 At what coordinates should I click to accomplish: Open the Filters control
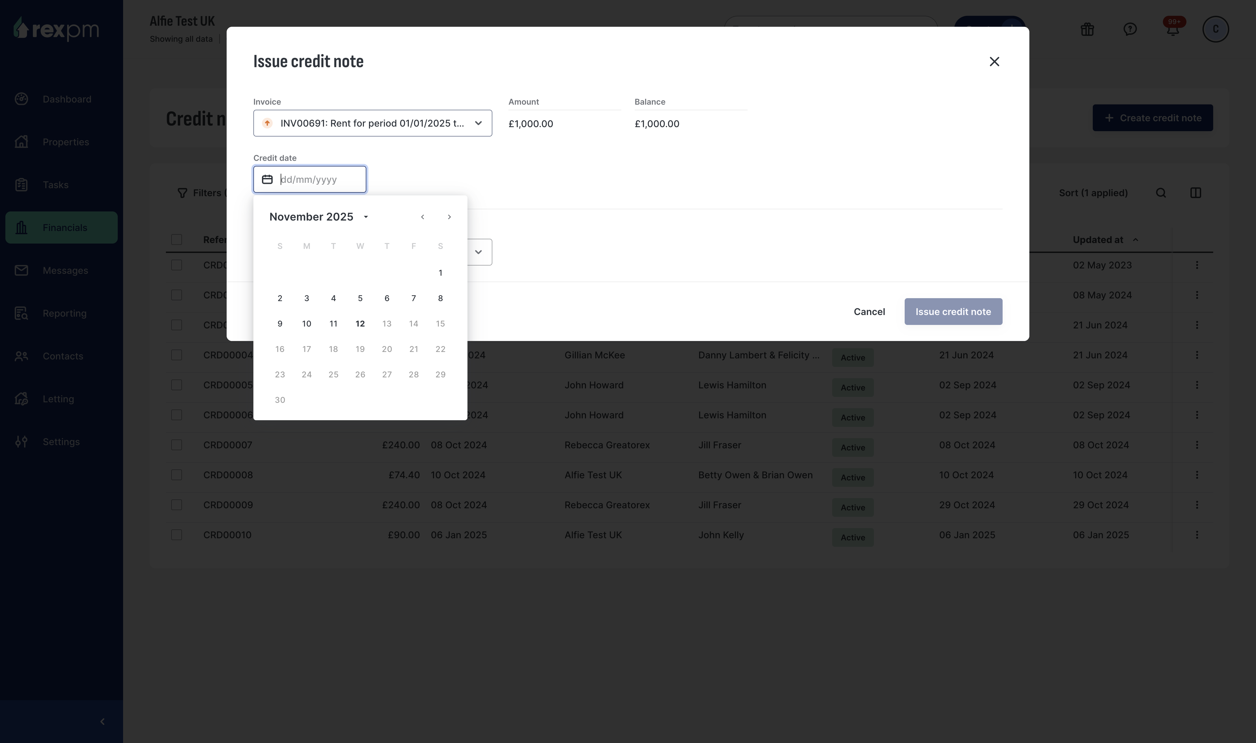coord(202,193)
